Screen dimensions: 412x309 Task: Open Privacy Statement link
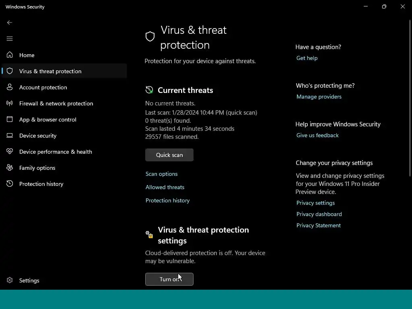[x=319, y=225]
